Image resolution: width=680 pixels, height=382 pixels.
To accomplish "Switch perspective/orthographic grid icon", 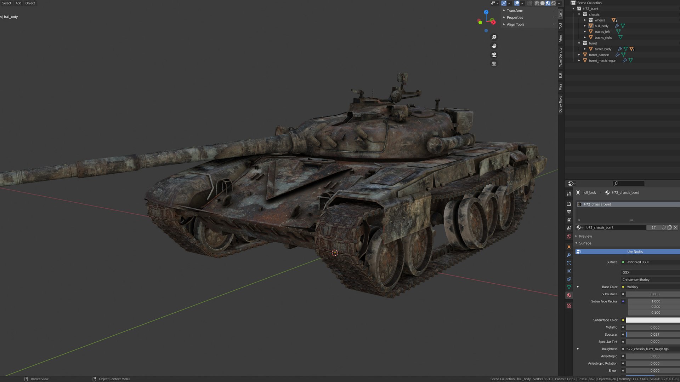I will click(494, 64).
